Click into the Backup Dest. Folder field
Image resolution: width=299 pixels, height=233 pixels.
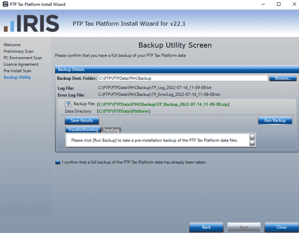coord(183,78)
